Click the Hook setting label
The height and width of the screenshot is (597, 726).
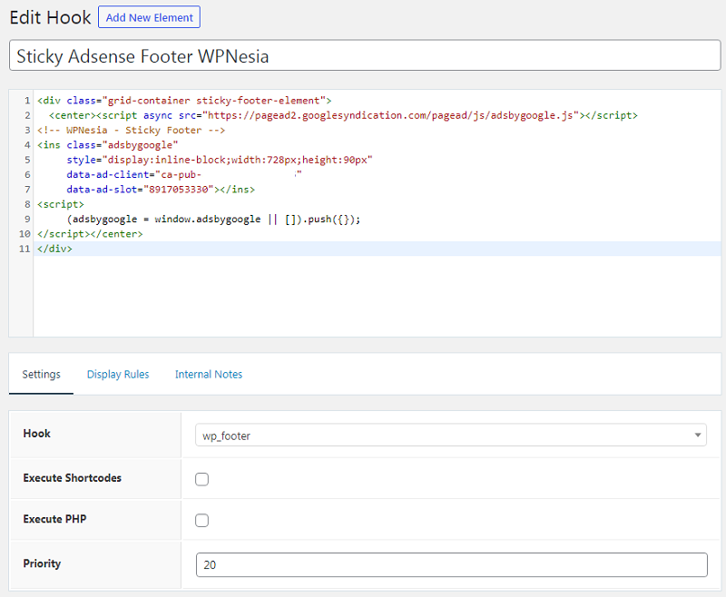pyautogui.click(x=36, y=433)
